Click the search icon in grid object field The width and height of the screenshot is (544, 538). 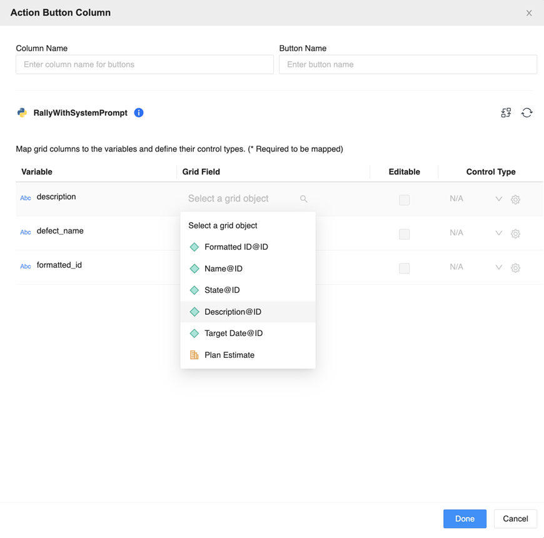(303, 199)
